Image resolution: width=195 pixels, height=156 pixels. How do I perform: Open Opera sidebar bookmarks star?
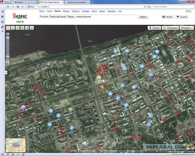tap(2, 12)
